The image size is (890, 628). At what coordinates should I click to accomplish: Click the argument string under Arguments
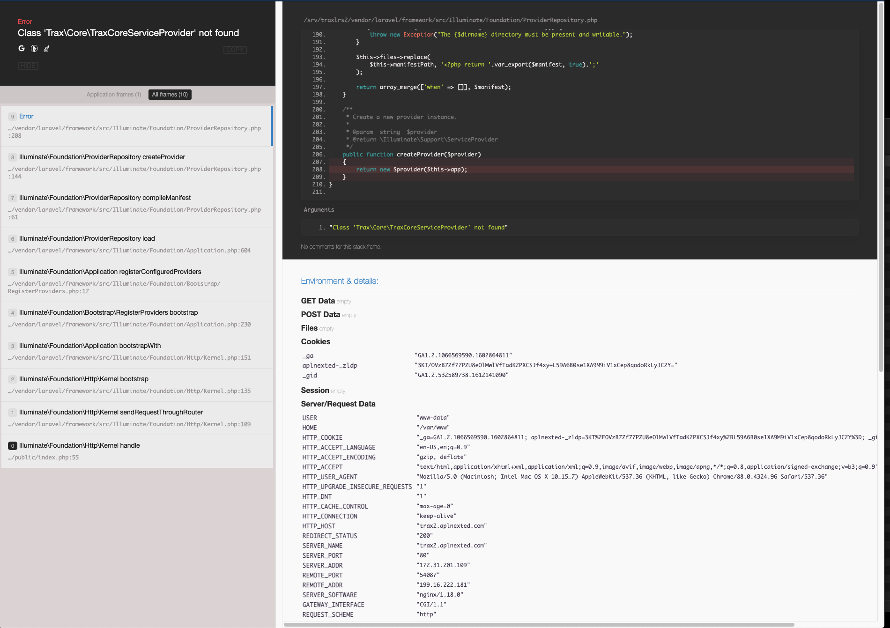pos(419,227)
